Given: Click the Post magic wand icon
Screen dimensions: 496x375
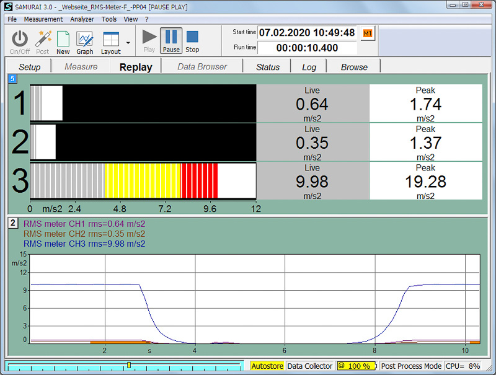Looking at the screenshot, I should 42,40.
